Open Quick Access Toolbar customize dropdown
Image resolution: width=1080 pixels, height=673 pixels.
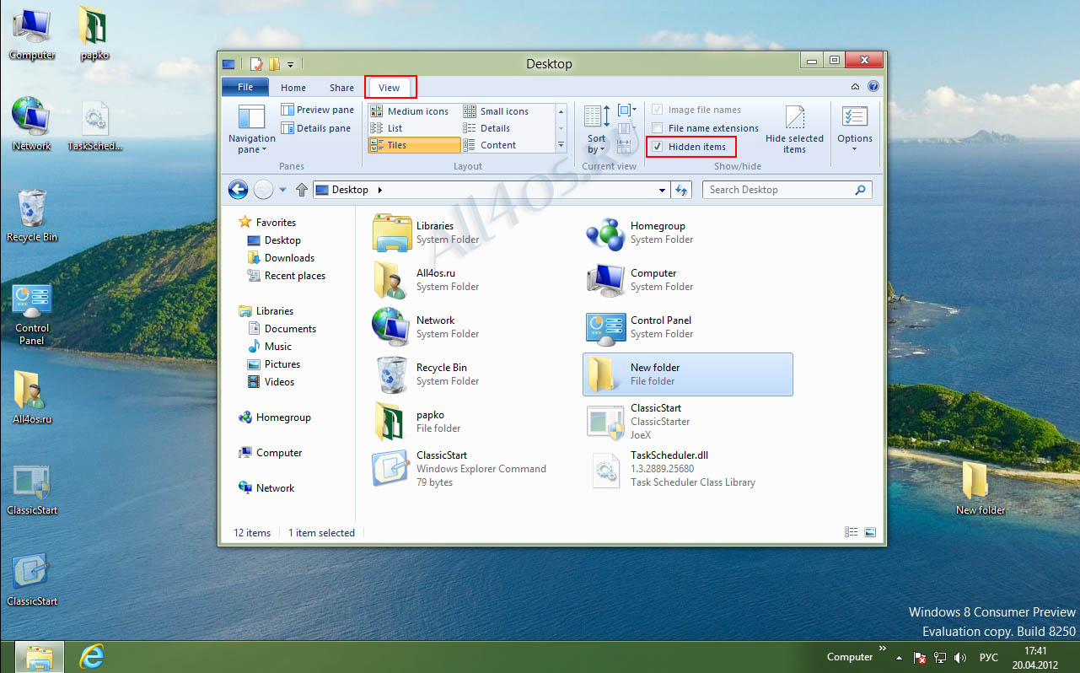coord(290,64)
